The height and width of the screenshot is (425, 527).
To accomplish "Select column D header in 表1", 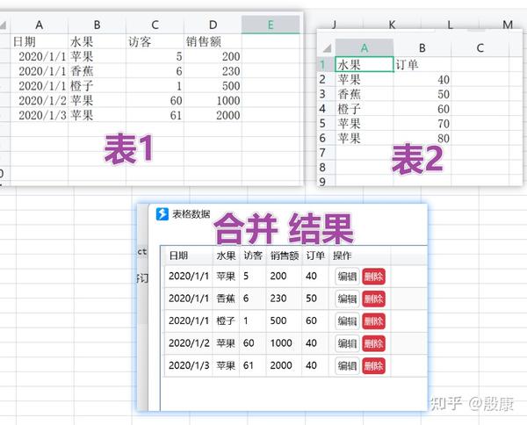I will click(x=213, y=25).
